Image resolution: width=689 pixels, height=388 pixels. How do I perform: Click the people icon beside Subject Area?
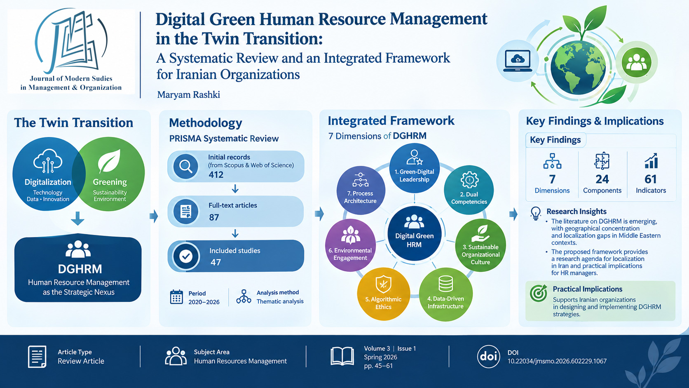(x=176, y=356)
